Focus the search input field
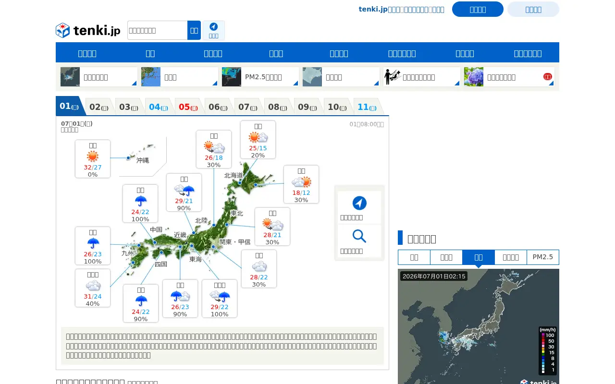Screen dimensions: 615x384 [158, 30]
